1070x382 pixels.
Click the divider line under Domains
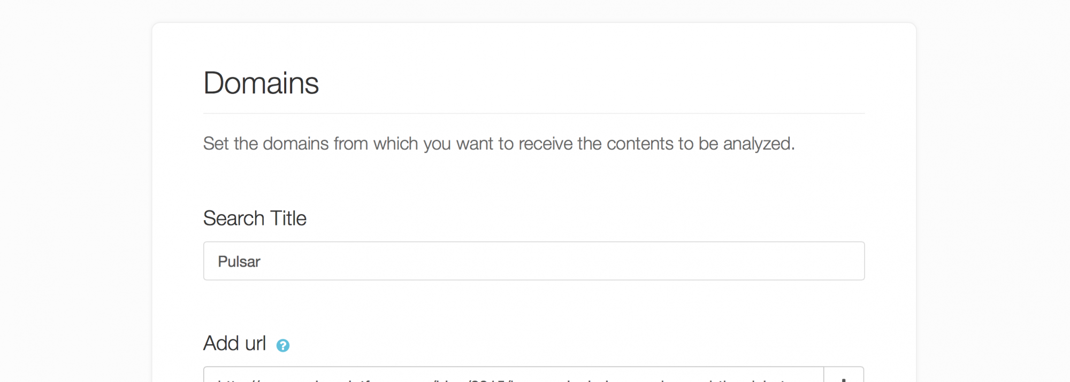533,113
